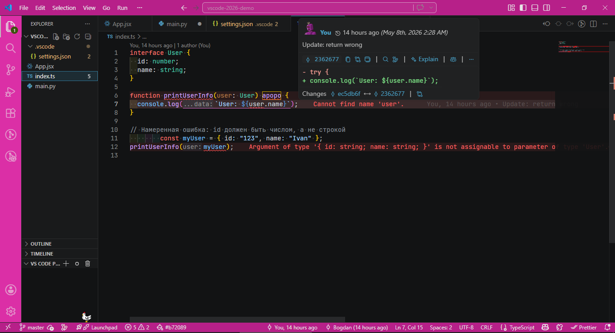Copy commit SHA 2362677 in hover

348,59
